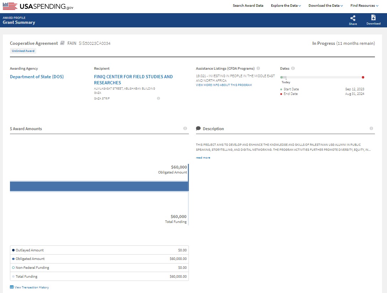Click the blue obligated amount bar
The image size is (387, 293).
point(99,186)
